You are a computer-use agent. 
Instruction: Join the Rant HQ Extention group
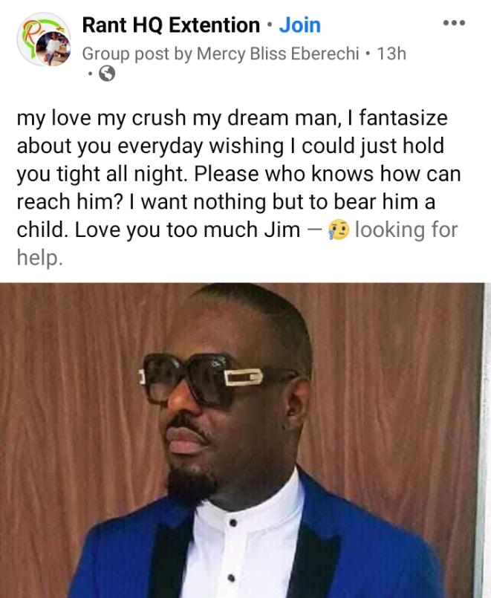[299, 25]
